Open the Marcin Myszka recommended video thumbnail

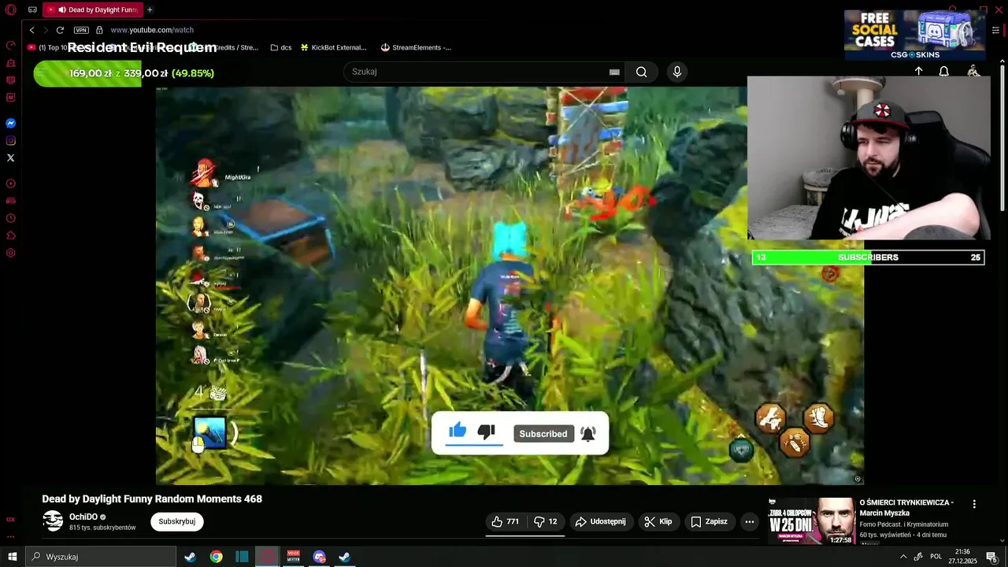[811, 521]
